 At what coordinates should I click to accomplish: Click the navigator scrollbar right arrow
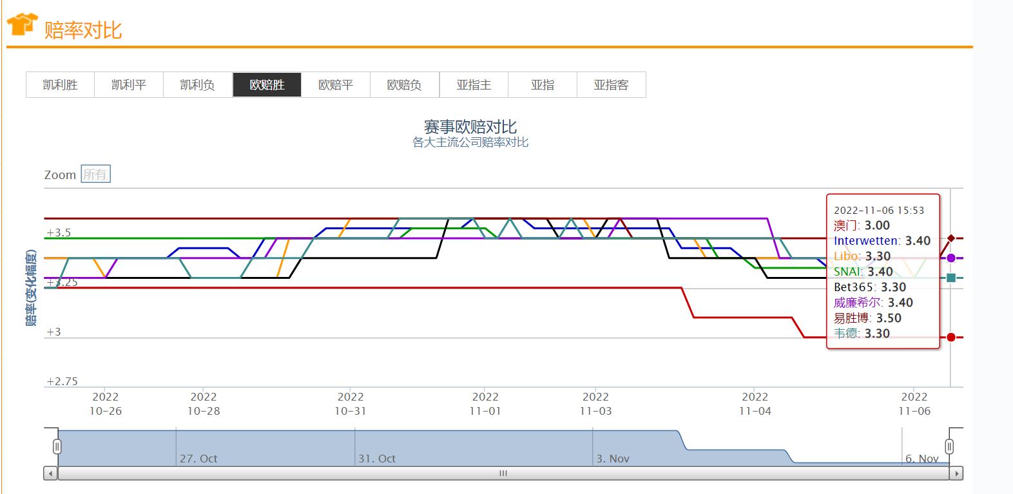956,473
